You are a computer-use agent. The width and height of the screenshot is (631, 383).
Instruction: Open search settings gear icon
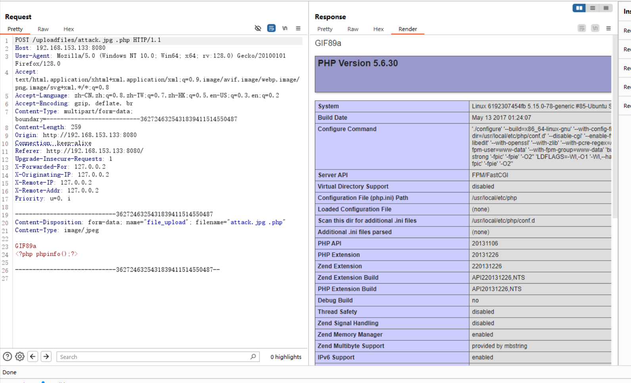[x=20, y=356]
